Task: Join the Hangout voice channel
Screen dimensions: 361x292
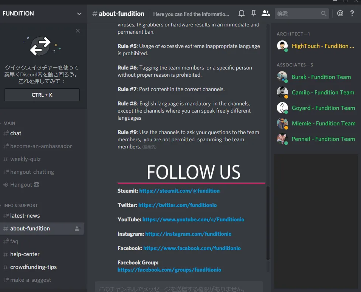Action: coord(42,185)
